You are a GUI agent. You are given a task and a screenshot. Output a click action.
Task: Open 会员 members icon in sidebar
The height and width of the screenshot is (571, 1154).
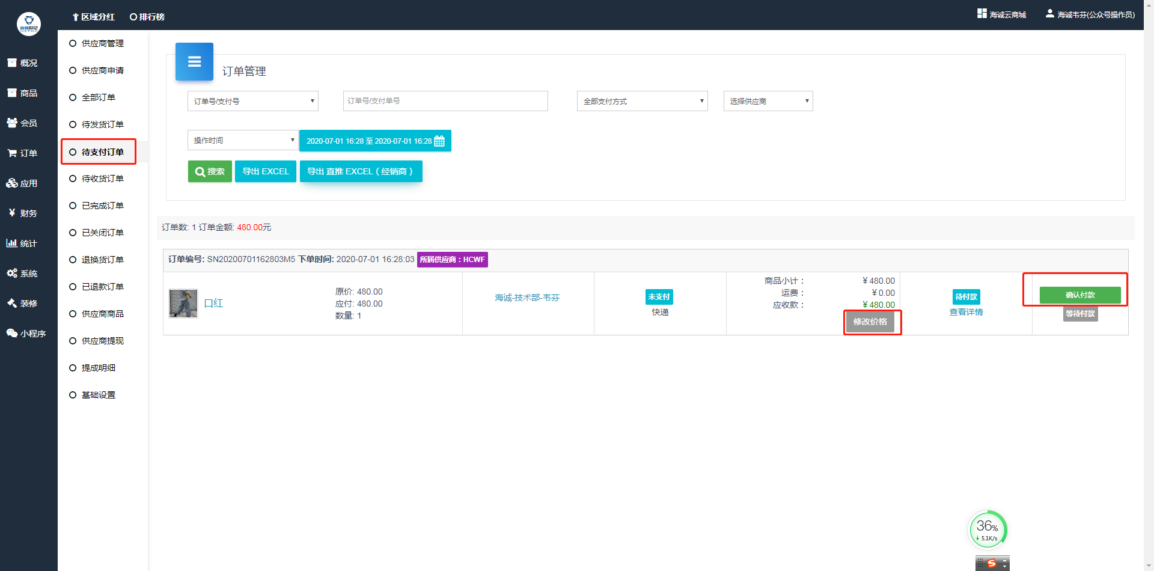coord(12,123)
